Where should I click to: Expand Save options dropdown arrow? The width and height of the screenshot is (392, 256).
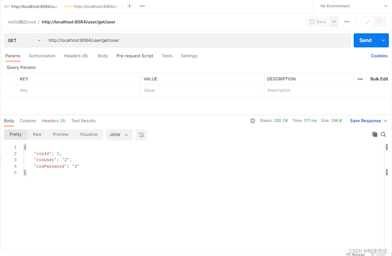pos(334,22)
